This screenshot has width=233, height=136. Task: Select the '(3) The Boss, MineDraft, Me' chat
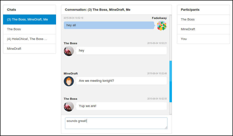click(x=30, y=19)
